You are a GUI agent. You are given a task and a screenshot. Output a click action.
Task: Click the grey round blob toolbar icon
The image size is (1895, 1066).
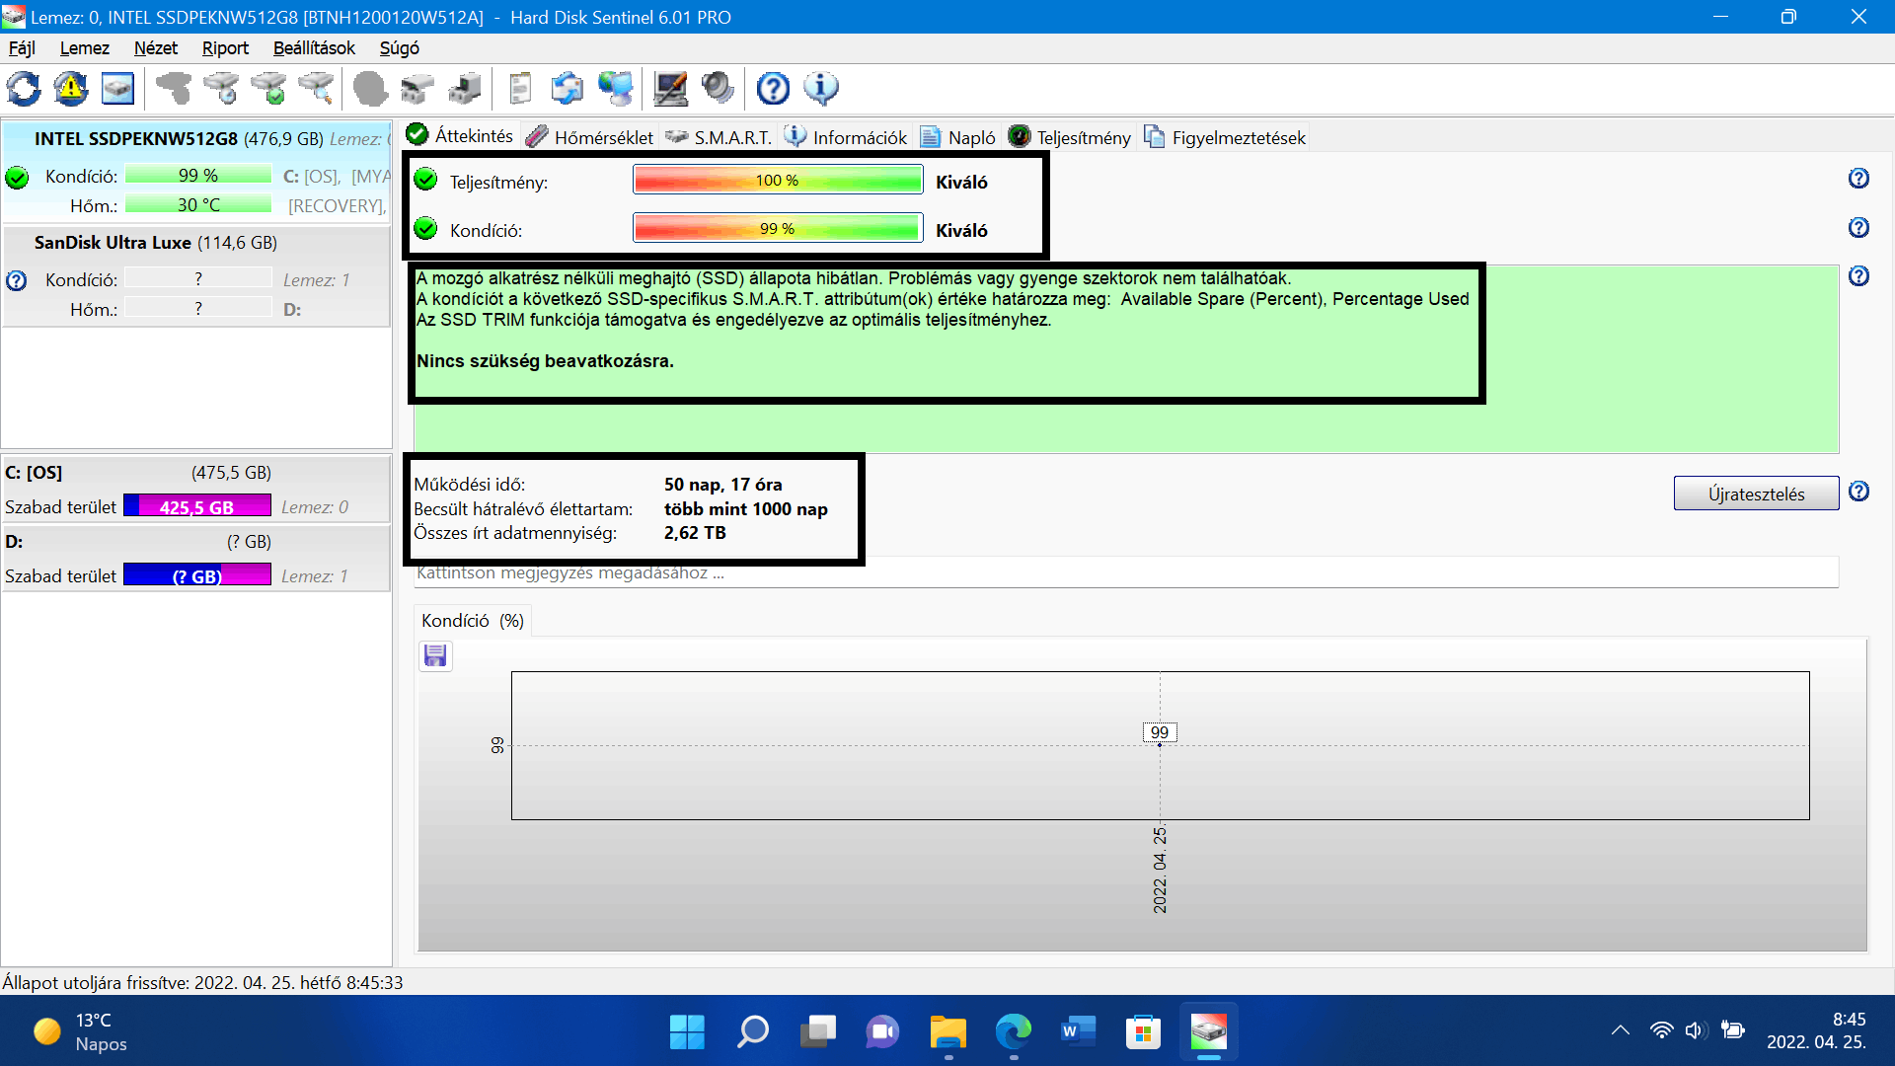(370, 89)
